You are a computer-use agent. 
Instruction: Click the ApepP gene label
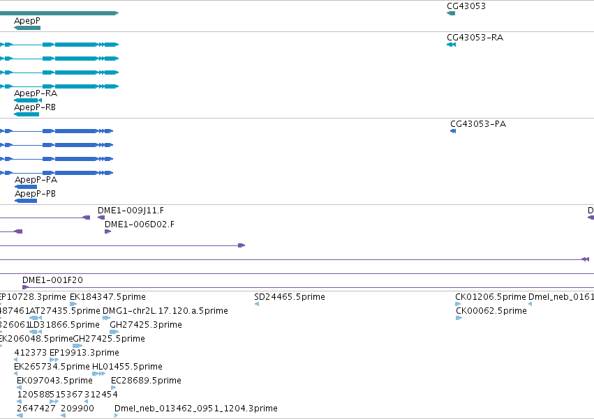pos(27,21)
